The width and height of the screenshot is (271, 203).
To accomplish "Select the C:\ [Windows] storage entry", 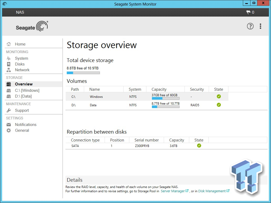I will coord(27,90).
